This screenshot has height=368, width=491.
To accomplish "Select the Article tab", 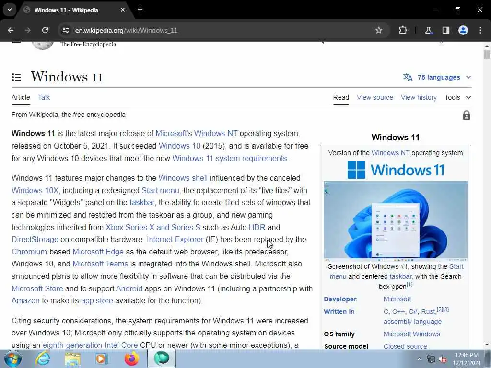I will click(x=21, y=97).
